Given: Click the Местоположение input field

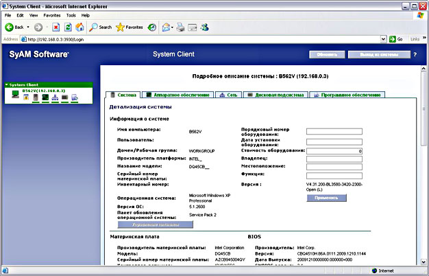Looking at the screenshot, I should click(x=334, y=166).
